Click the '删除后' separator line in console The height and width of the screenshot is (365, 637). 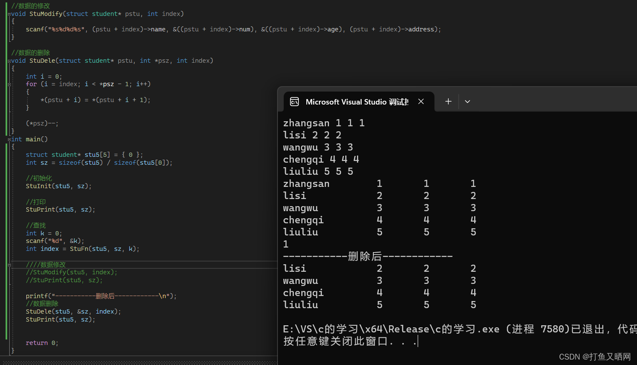point(368,256)
